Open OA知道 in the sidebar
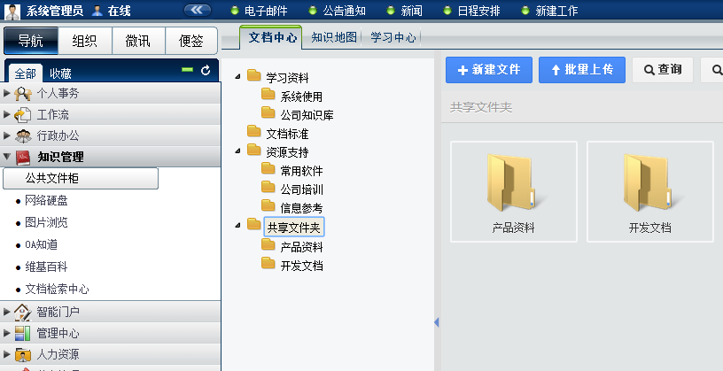Viewport: 723px width, 371px height. pos(42,244)
